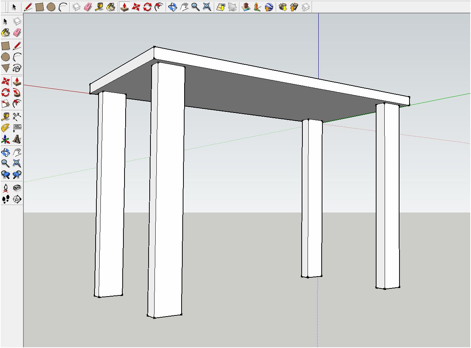Viewport: 471px width, 348px height.
Task: Activate the Follow Me tool
Action: click(x=17, y=92)
